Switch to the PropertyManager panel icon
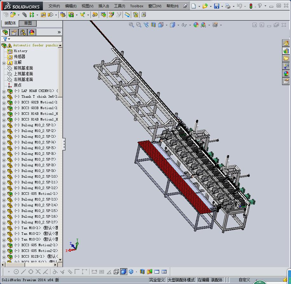Image resolution: width=291 pixels, height=284 pixels. [x=14, y=32]
